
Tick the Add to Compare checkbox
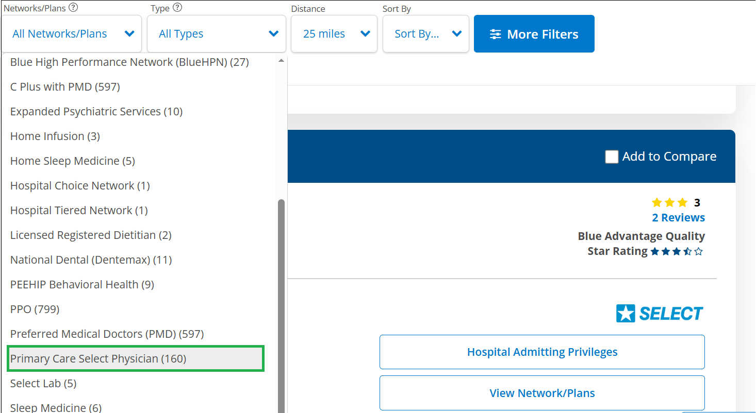point(612,157)
